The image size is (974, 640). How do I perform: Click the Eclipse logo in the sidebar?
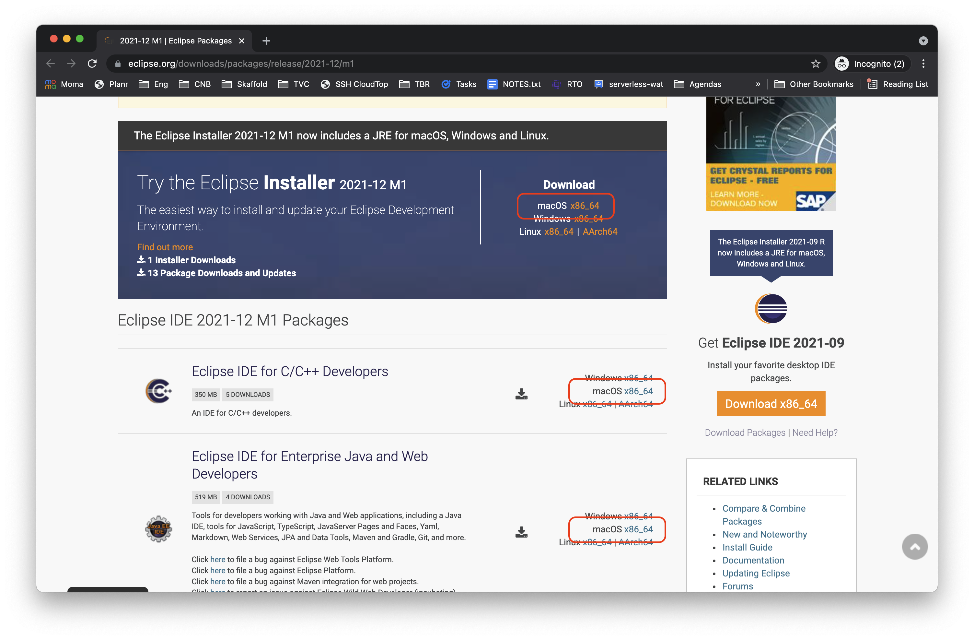(x=771, y=308)
